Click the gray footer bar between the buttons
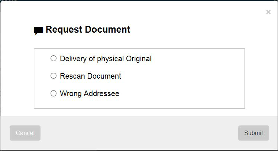 pos(138,133)
